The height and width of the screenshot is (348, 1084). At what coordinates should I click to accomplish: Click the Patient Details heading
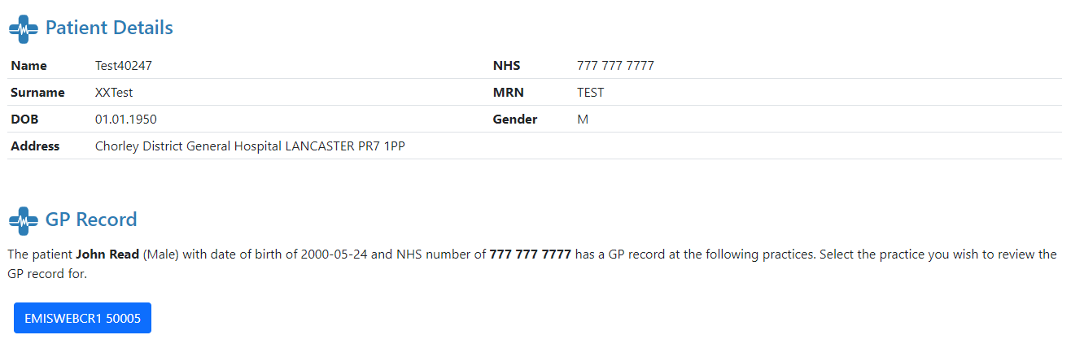point(109,28)
